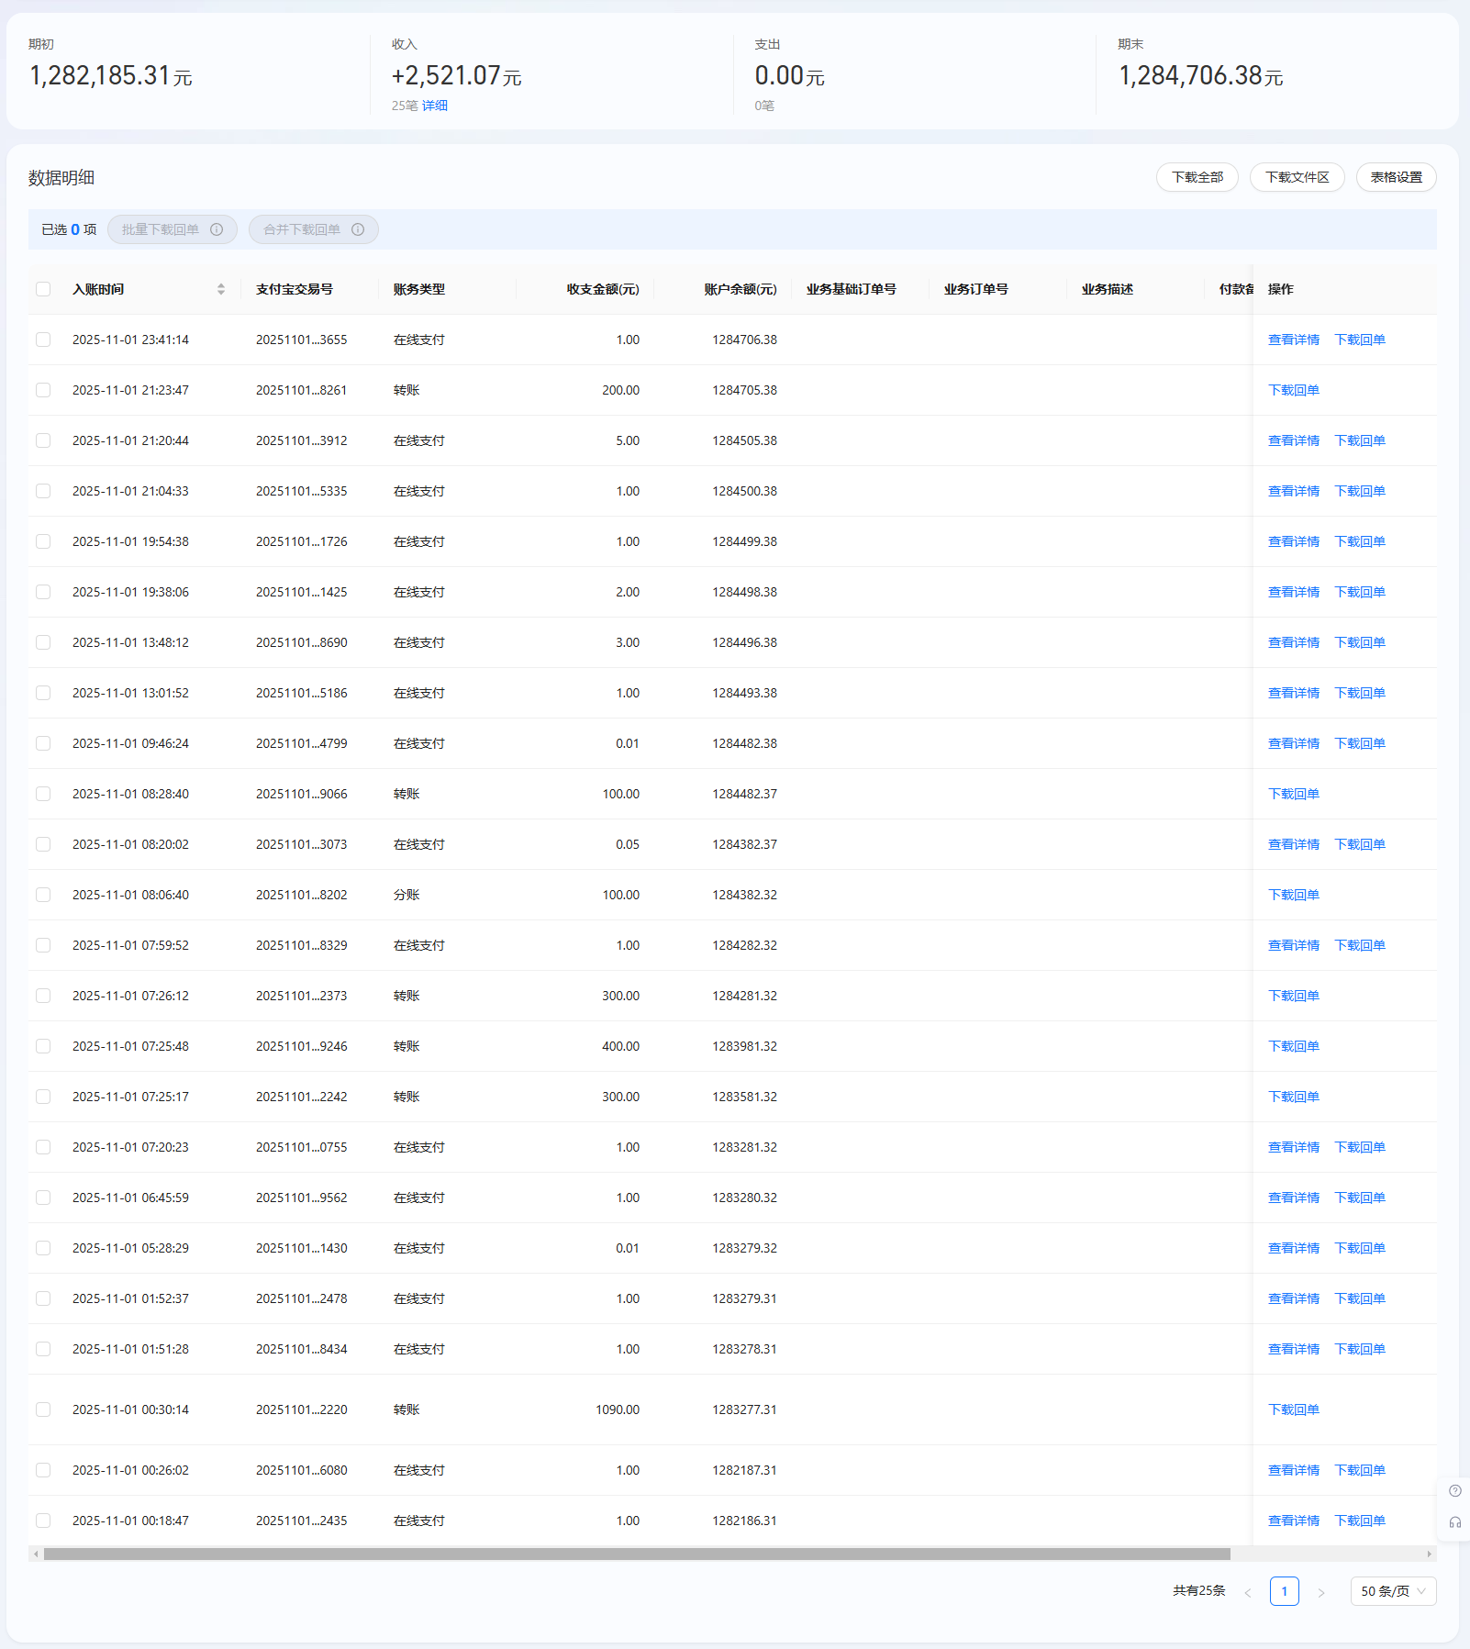Select page number 1 in pagination
Image resolution: width=1470 pixels, height=1649 pixels.
coord(1284,1591)
